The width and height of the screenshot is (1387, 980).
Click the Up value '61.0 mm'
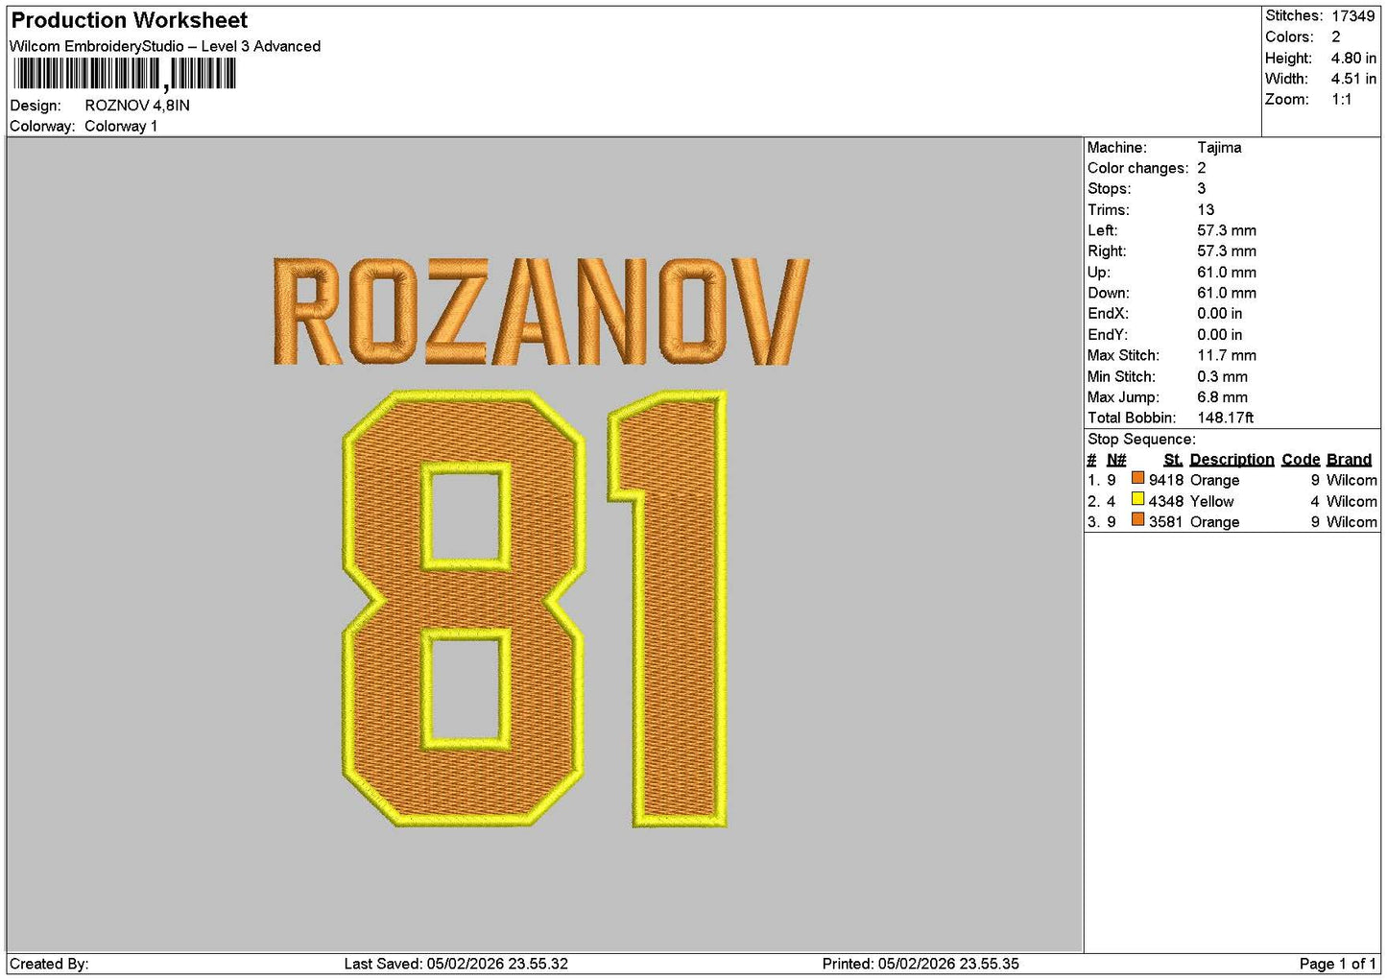[1227, 273]
